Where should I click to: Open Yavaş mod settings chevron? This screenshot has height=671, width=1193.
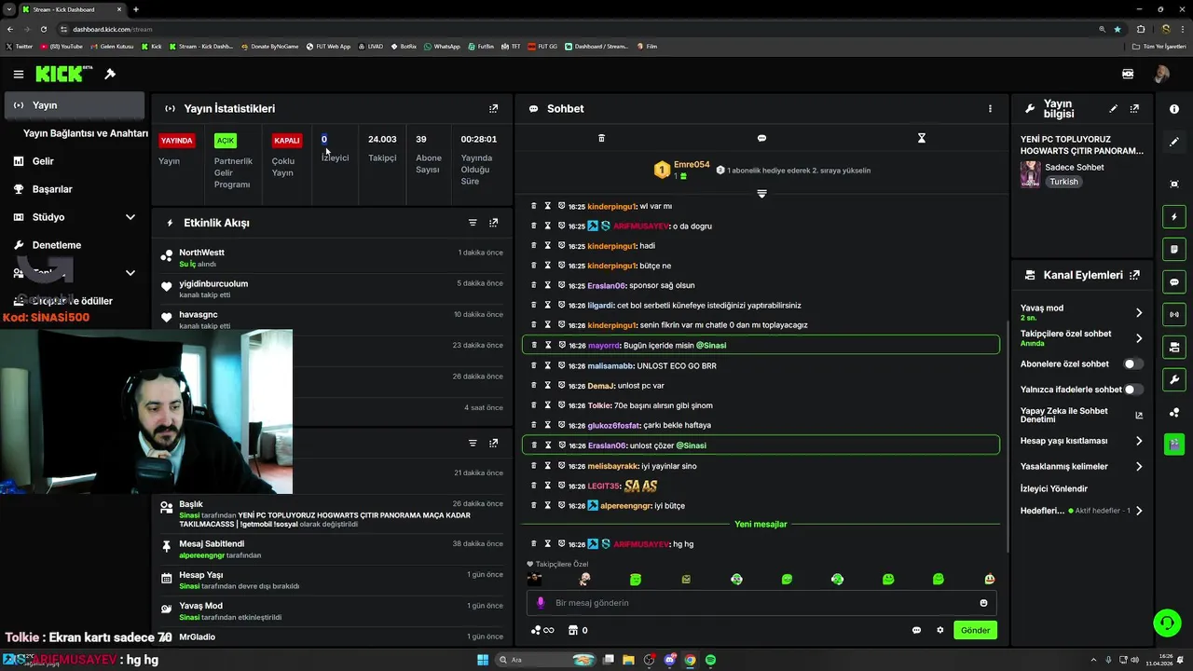[x=1138, y=313]
